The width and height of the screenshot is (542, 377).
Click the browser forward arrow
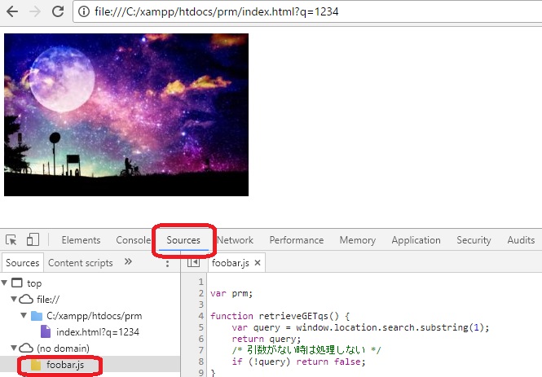click(34, 11)
